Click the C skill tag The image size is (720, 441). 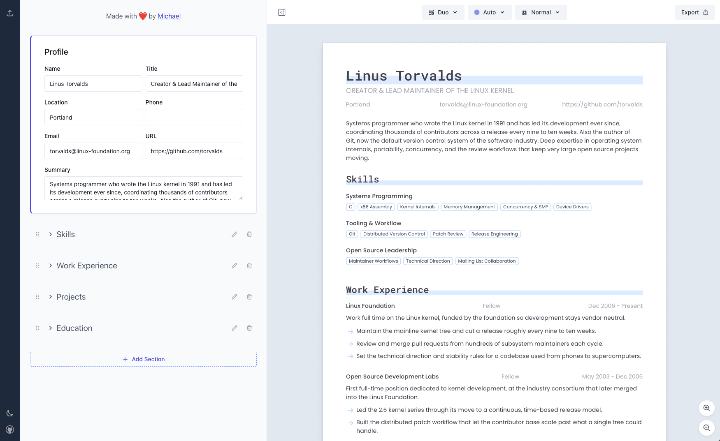(351, 207)
